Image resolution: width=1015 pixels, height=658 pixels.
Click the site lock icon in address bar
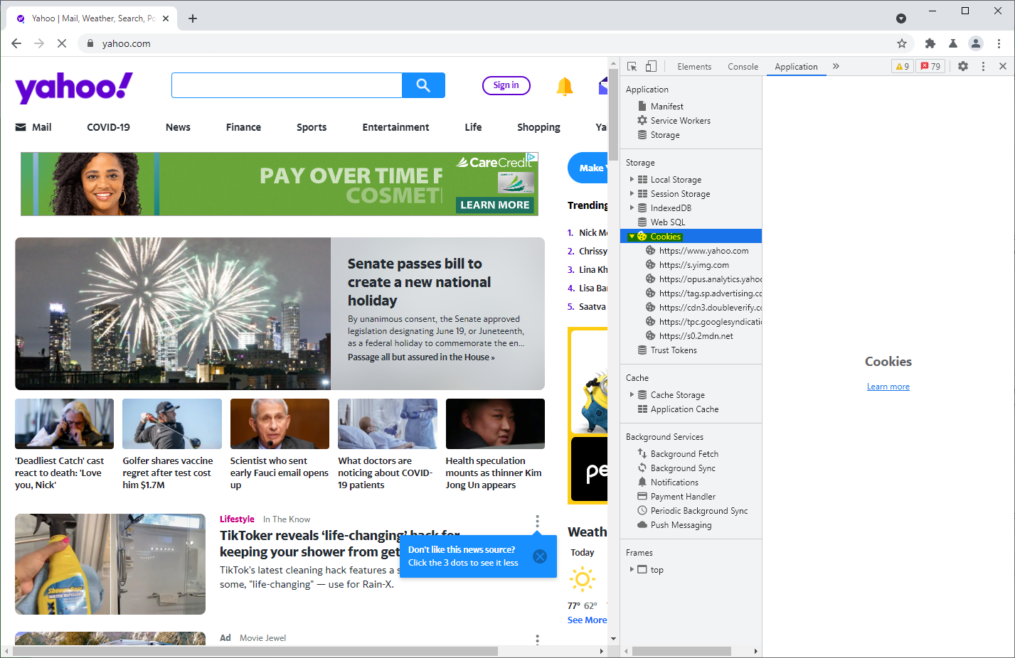(90, 43)
